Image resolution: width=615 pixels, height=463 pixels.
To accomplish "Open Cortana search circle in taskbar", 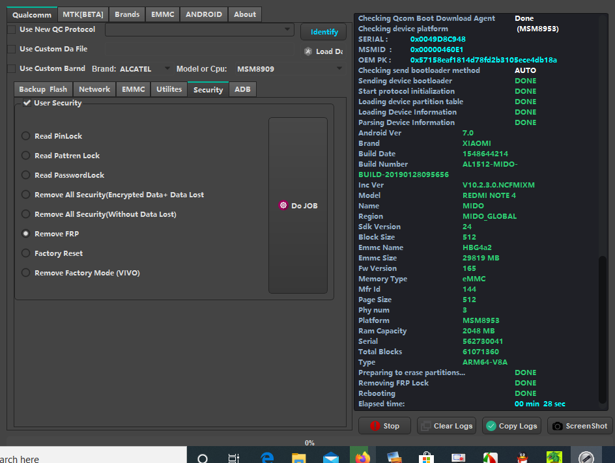I will (203, 458).
